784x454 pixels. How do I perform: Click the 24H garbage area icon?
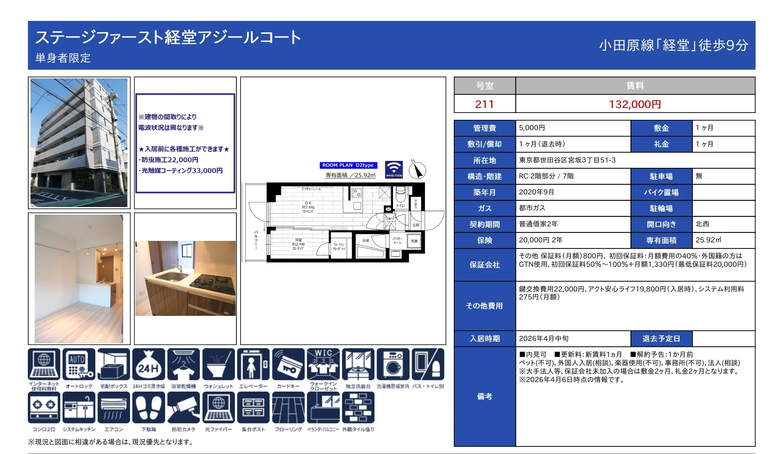pos(149,364)
